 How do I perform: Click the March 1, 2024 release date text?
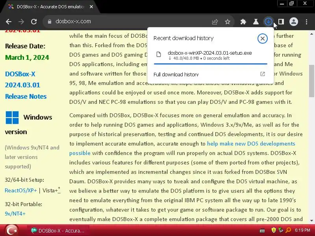tap(27, 57)
